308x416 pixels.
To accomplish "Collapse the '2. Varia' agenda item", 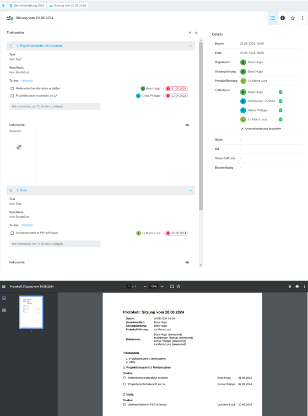I will [x=190, y=190].
